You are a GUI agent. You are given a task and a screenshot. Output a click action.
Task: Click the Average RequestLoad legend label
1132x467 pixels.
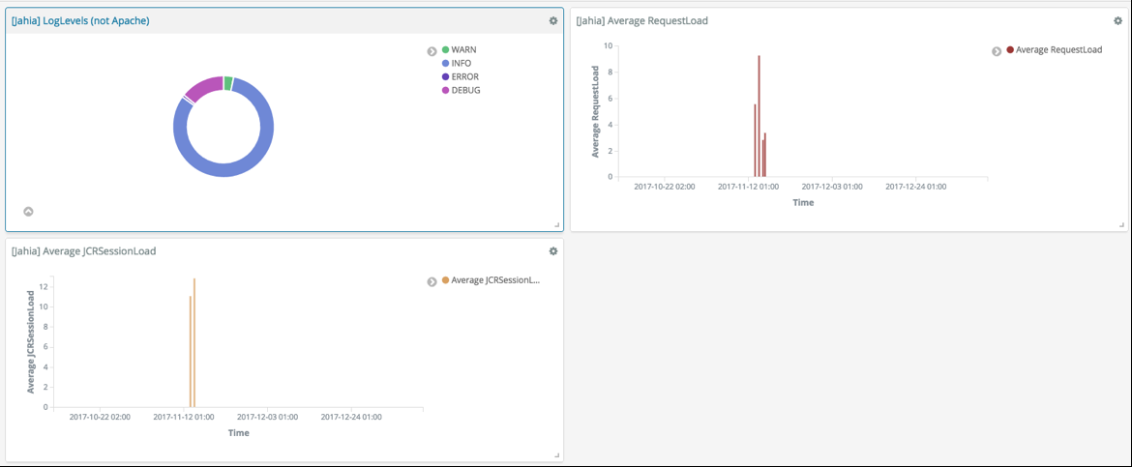(x=1058, y=50)
